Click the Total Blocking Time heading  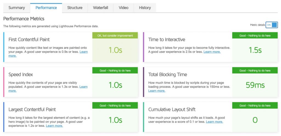168,74
